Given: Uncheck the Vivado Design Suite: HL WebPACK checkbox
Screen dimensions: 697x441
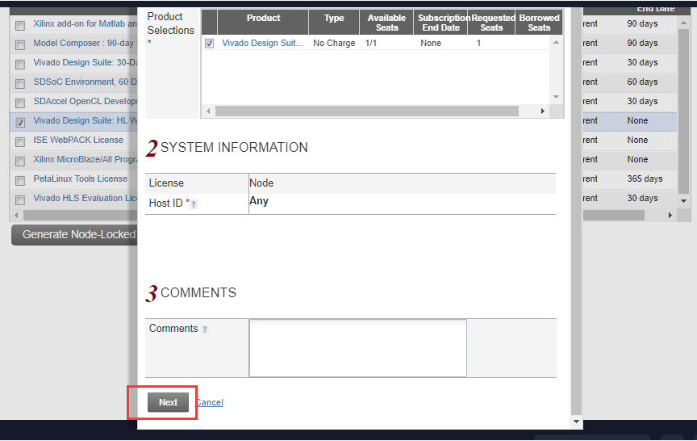Looking at the screenshot, I should point(20,123).
